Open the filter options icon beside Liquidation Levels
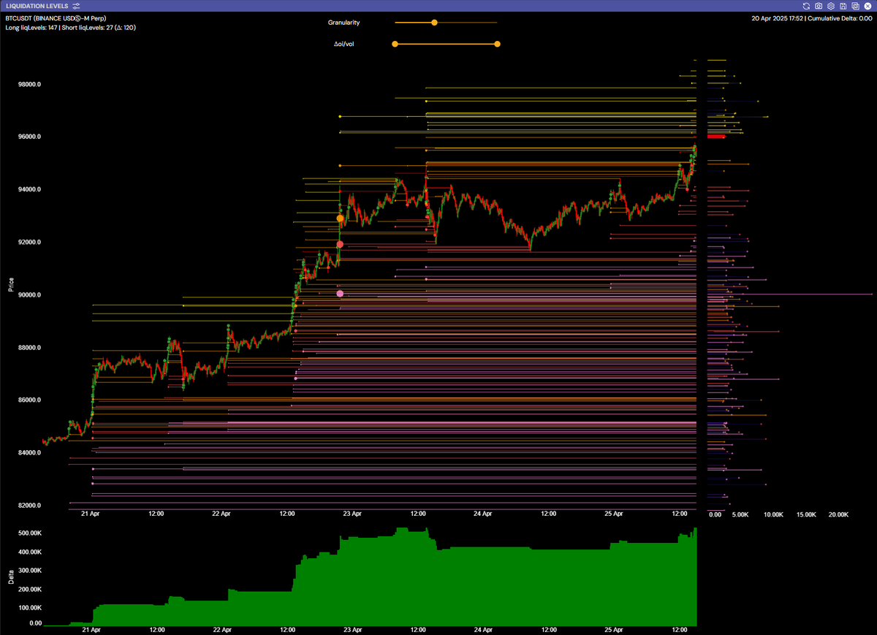This screenshot has width=877, height=635. point(76,6)
